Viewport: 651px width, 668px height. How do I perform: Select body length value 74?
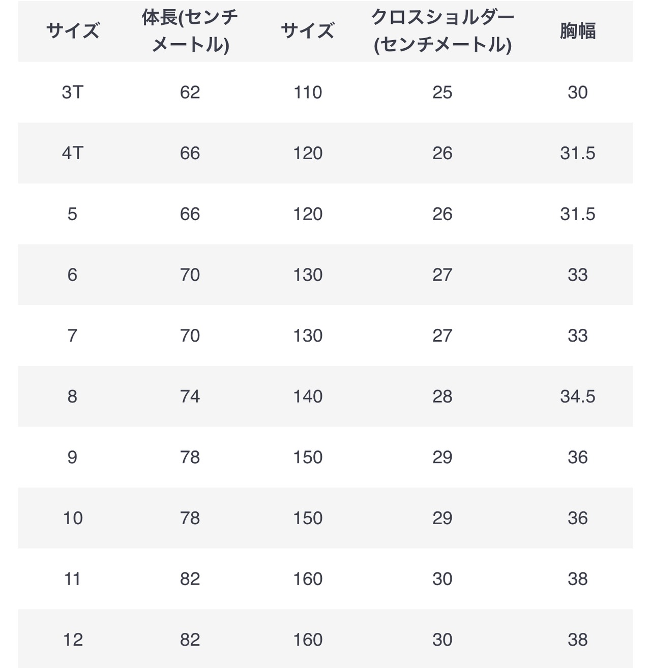(190, 397)
